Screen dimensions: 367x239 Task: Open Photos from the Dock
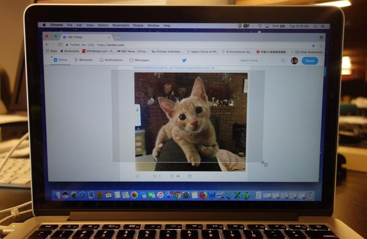(x=135, y=195)
